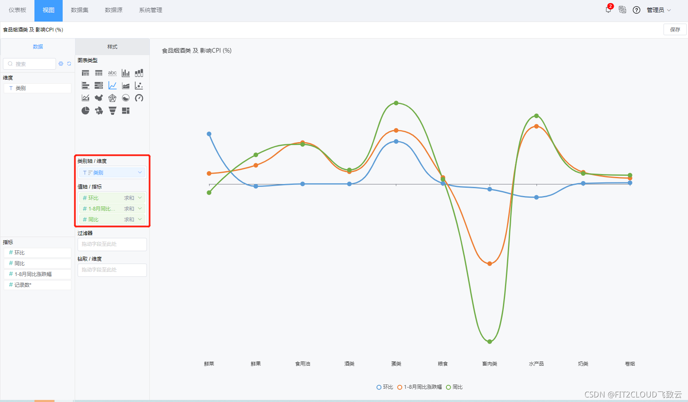
Task: Click the 畜肉类 x-axis label
Action: (x=490, y=364)
